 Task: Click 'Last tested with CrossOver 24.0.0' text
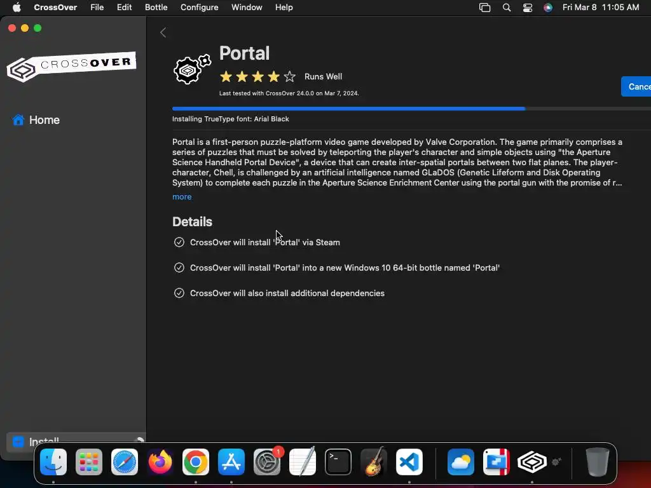coord(289,93)
